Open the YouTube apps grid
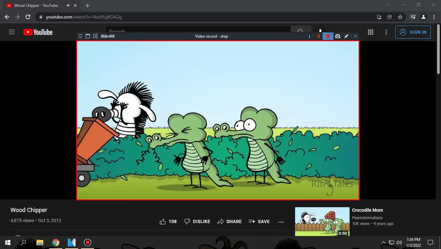Screen dimensions: 441x249 pyautogui.click(x=371, y=32)
